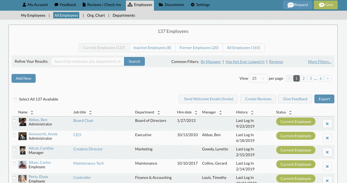Open the per page view dropdown
This screenshot has height=183, width=347.
point(258,78)
